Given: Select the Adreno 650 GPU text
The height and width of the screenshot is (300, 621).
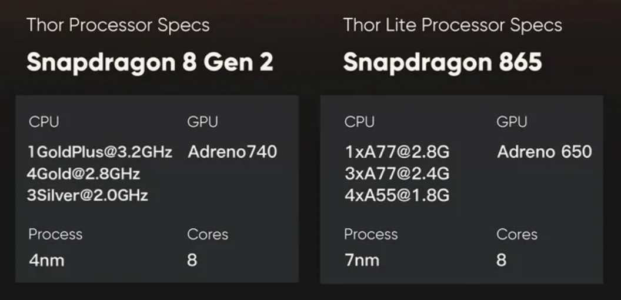Looking at the screenshot, I should click(544, 152).
